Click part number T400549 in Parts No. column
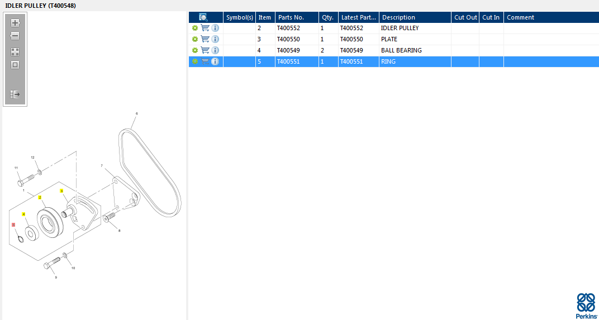This screenshot has width=599, height=320. coord(288,50)
